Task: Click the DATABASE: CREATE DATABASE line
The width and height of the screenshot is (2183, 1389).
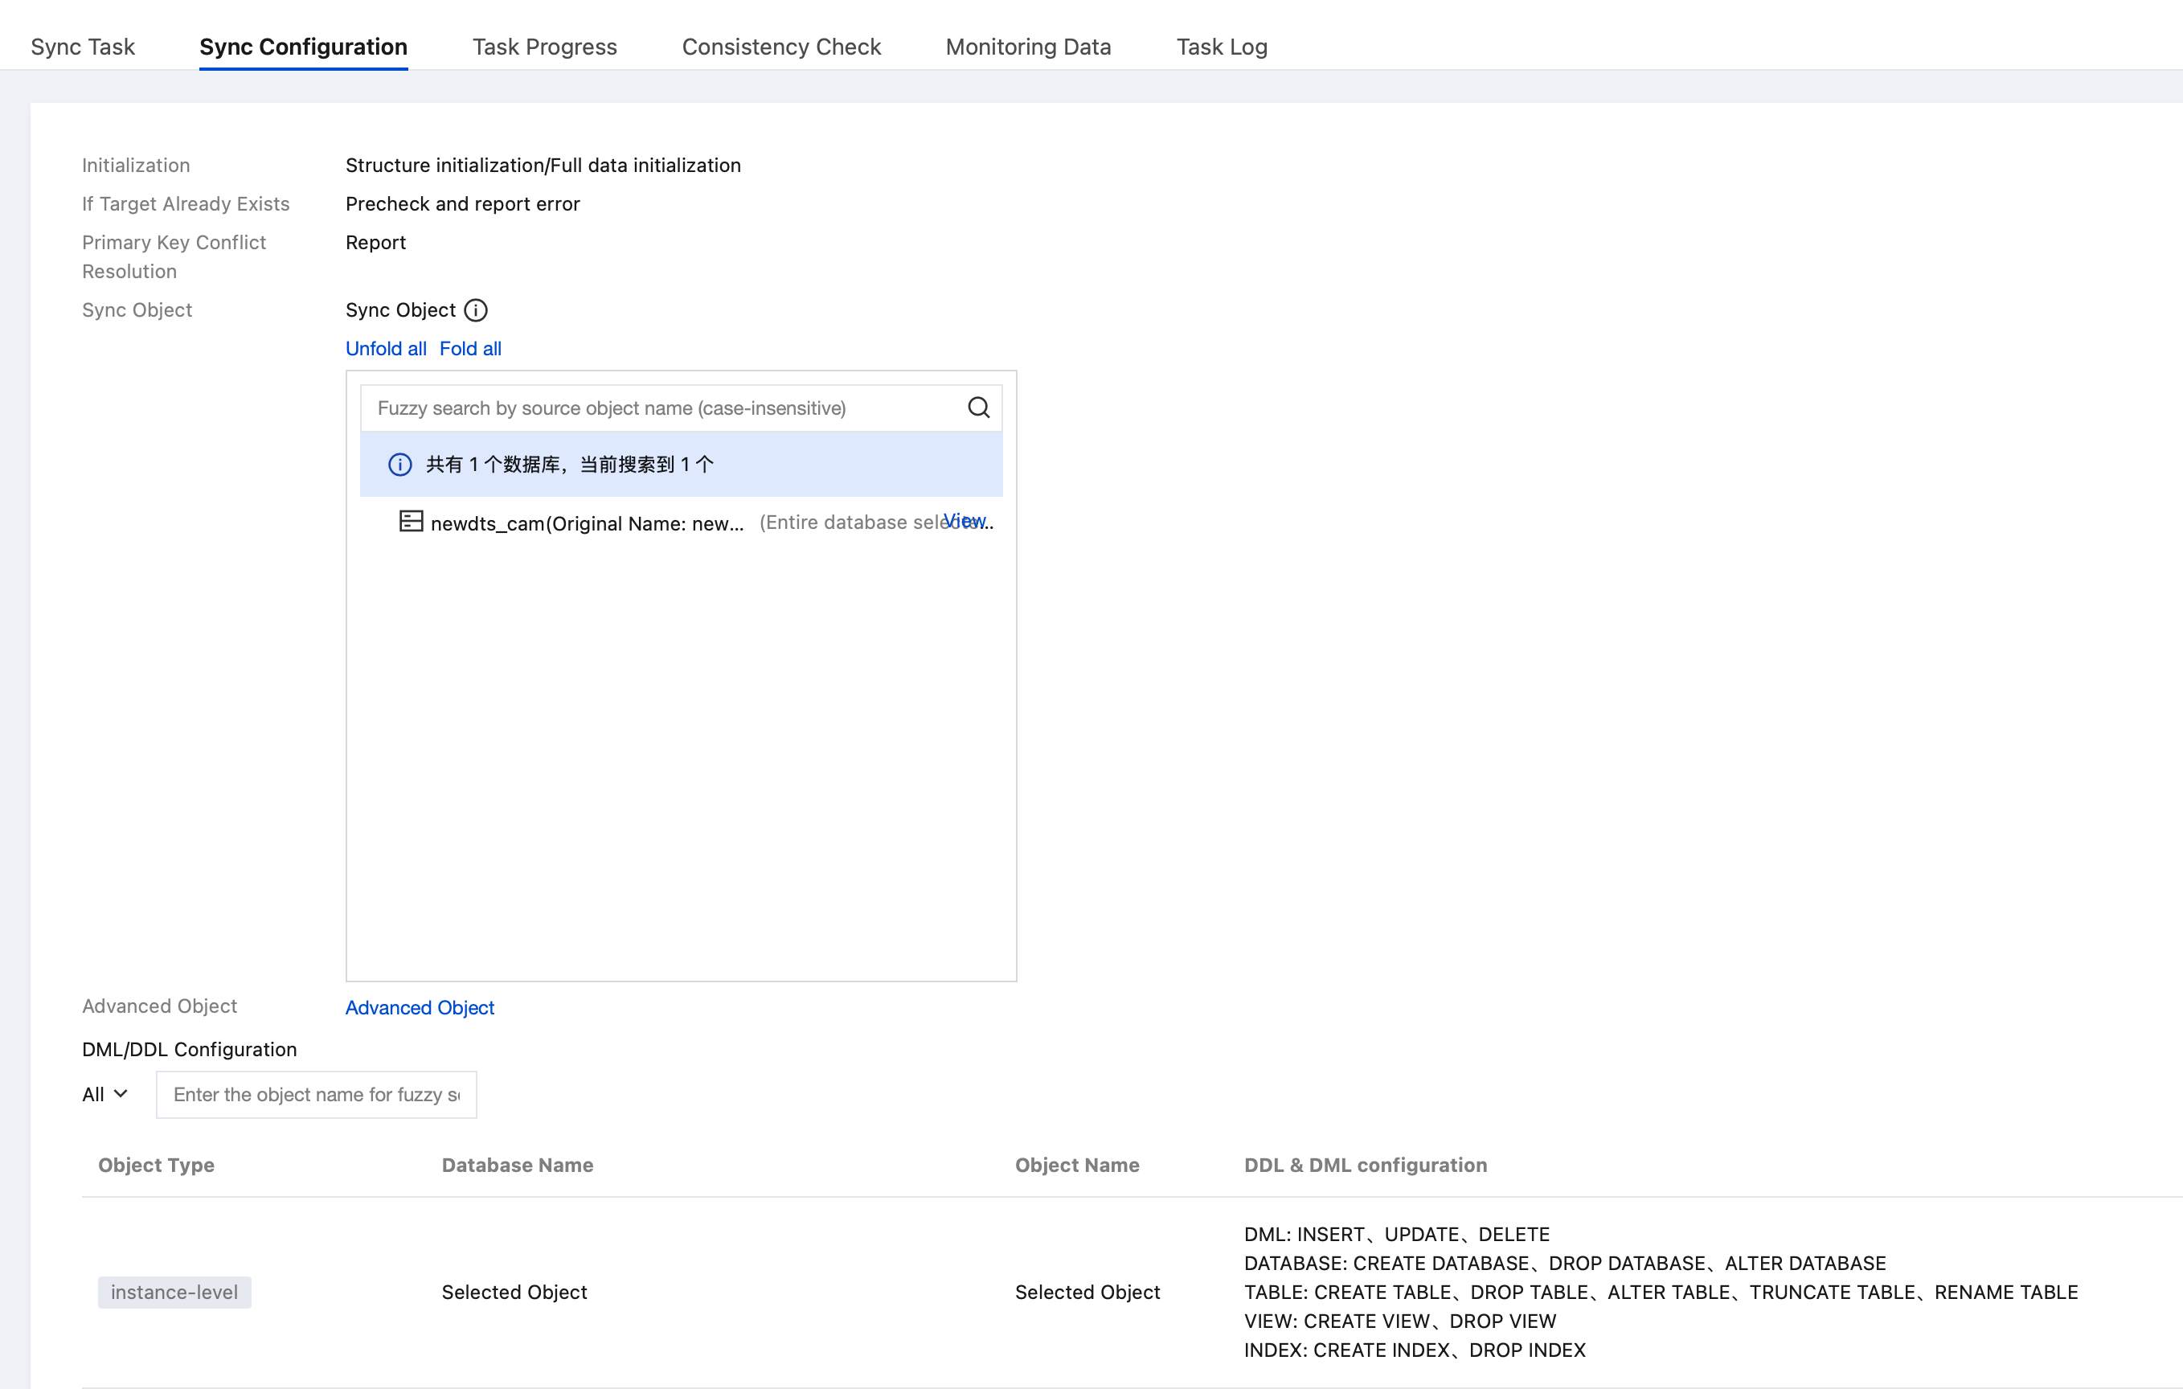Action: (1566, 1263)
